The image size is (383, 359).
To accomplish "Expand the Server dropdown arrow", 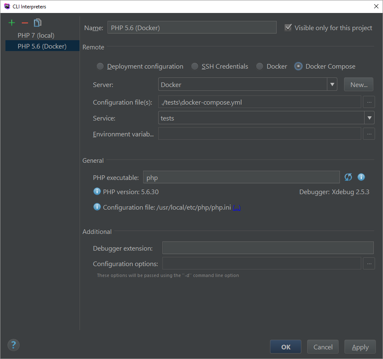I will 332,85.
